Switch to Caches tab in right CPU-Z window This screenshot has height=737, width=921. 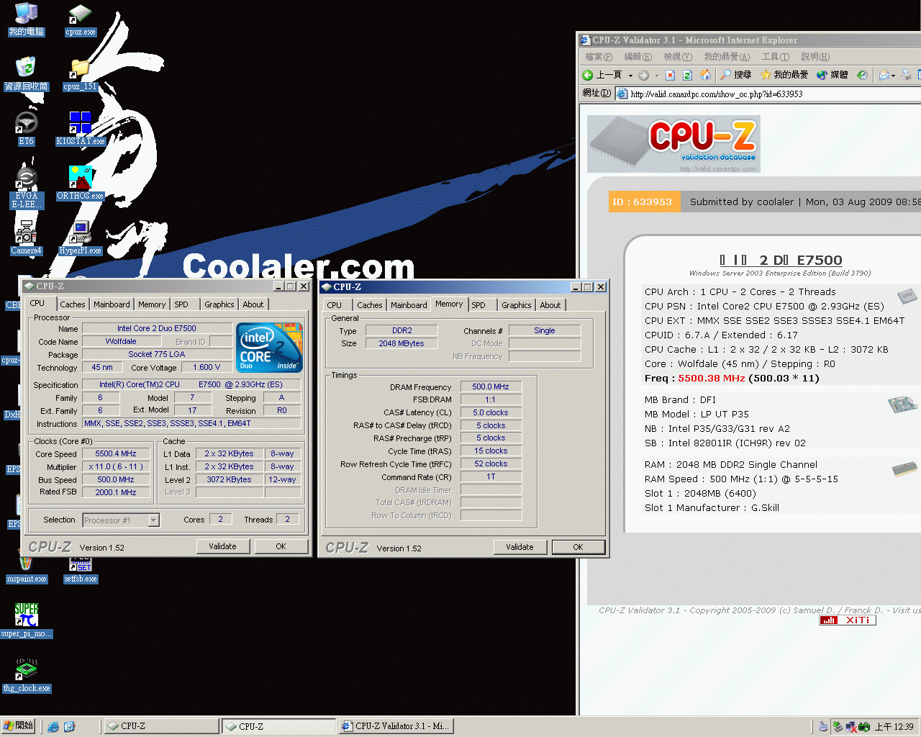[370, 306]
